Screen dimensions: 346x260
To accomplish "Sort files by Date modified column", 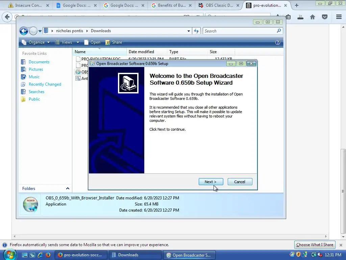I will [x=147, y=52].
